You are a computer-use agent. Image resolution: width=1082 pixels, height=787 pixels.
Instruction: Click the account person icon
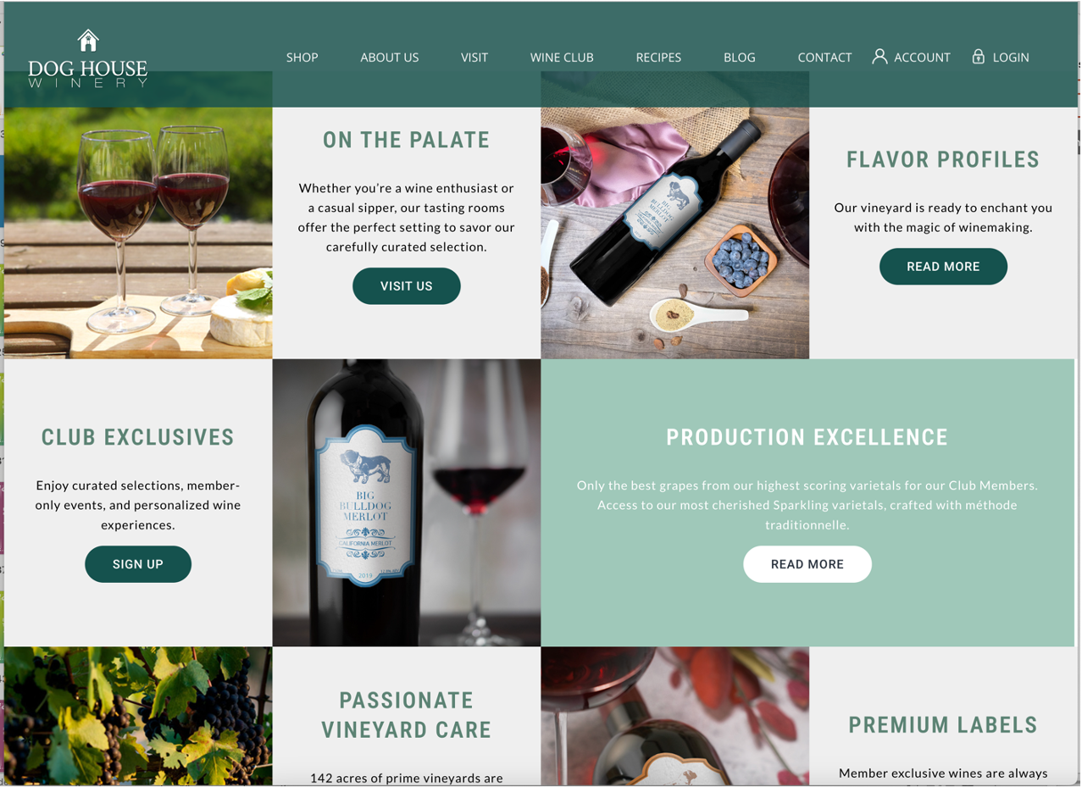tap(879, 57)
